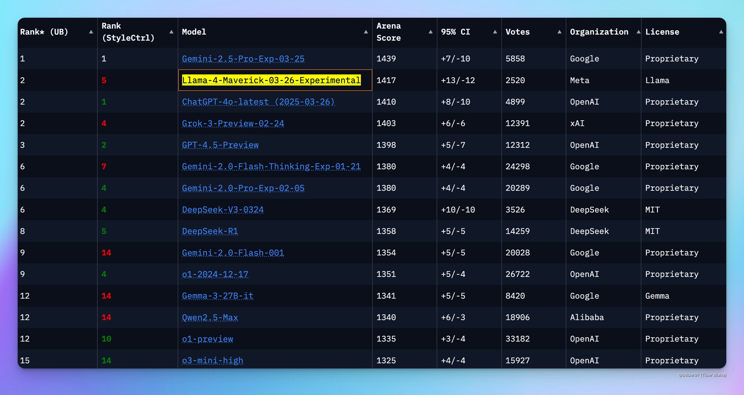Select votes value 4899

515,102
